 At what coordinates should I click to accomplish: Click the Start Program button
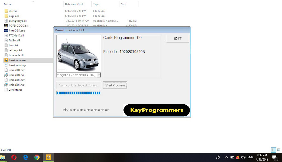(115, 86)
